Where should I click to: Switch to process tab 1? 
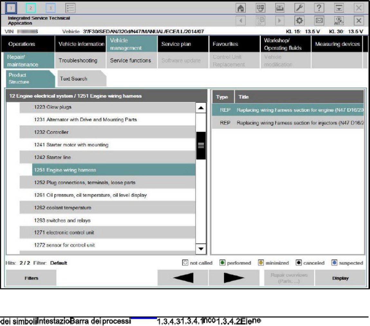pos(11,8)
